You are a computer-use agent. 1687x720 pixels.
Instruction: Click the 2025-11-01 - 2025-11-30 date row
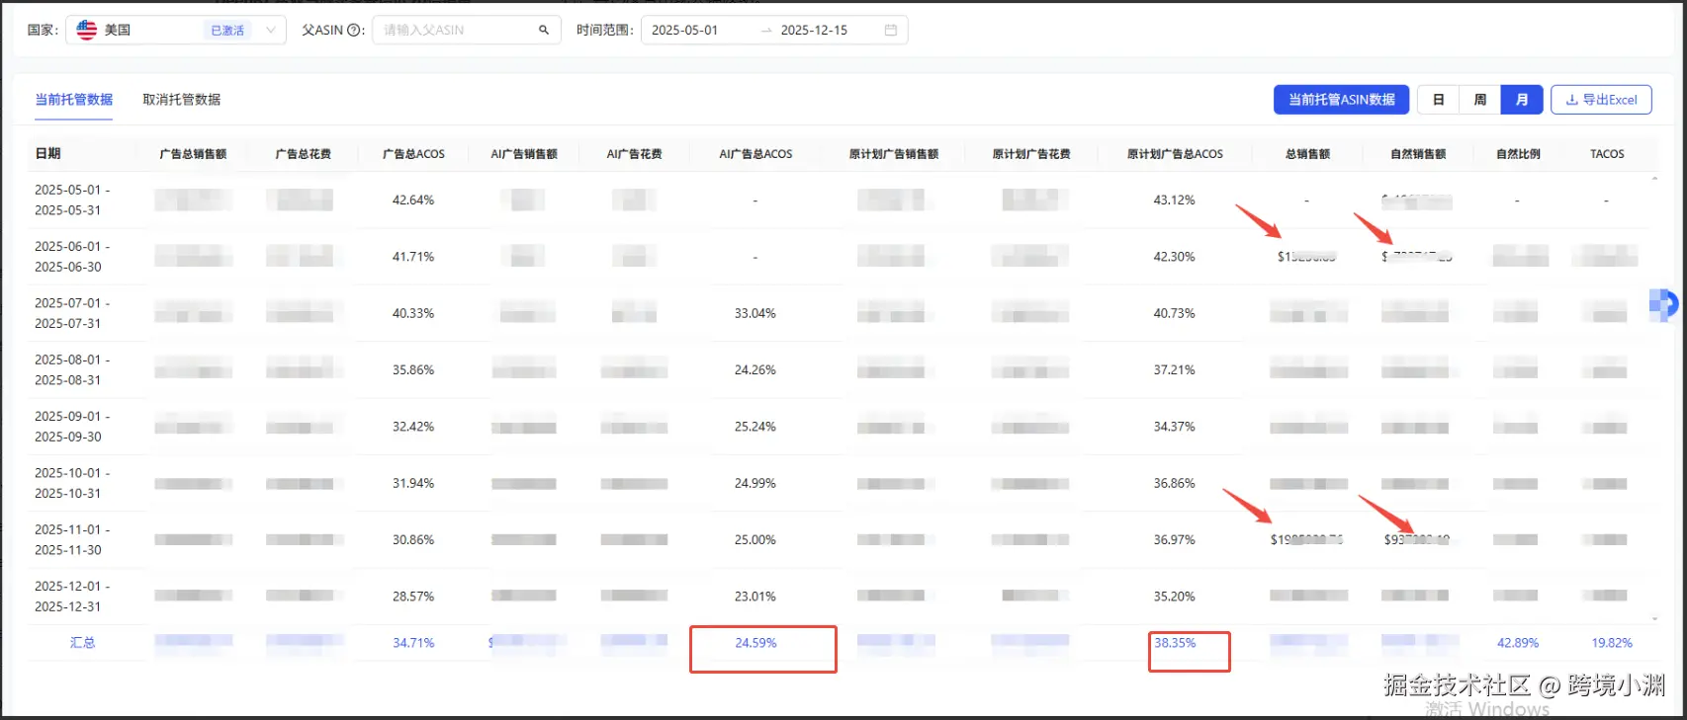(72, 539)
